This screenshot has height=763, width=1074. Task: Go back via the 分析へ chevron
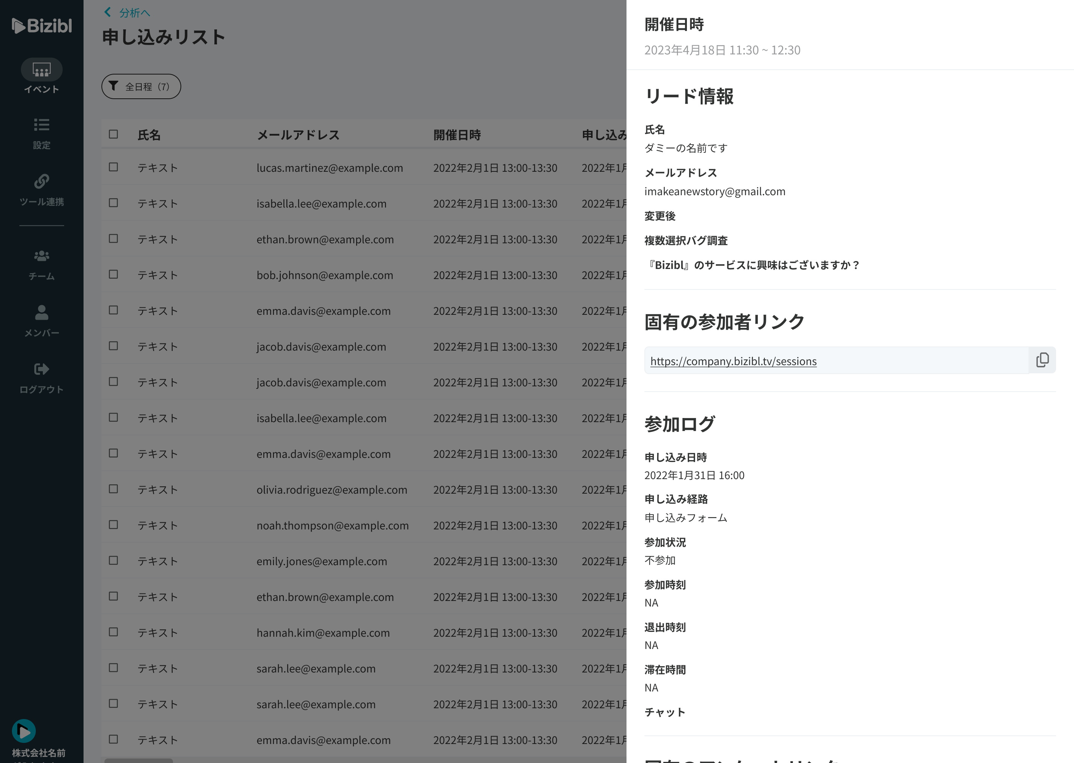click(108, 12)
